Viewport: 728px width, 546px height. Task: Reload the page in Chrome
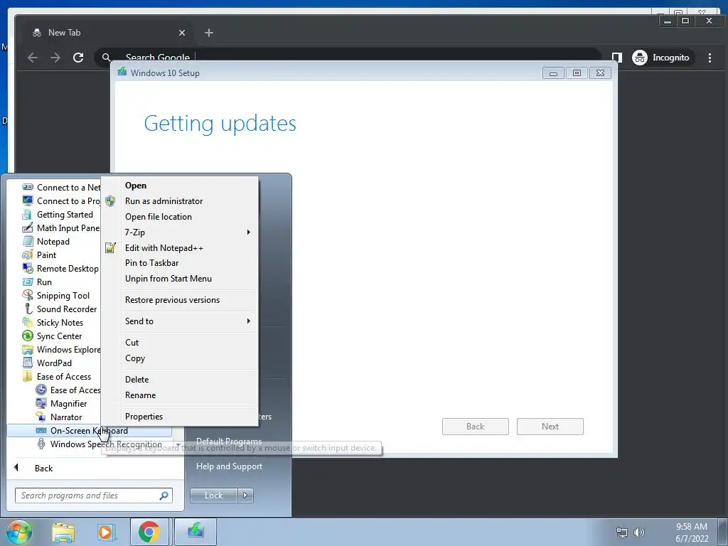pyautogui.click(x=78, y=57)
